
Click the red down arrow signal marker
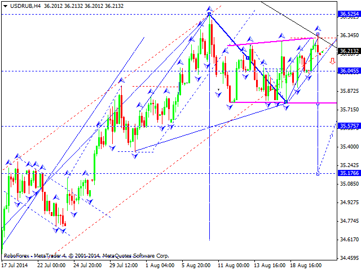point(332,60)
